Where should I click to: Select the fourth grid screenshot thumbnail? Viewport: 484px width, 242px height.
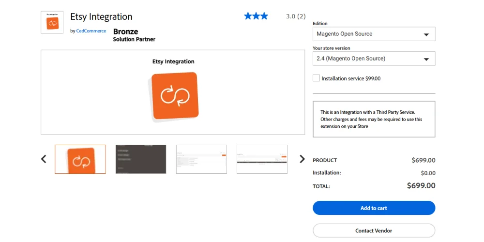click(x=262, y=159)
